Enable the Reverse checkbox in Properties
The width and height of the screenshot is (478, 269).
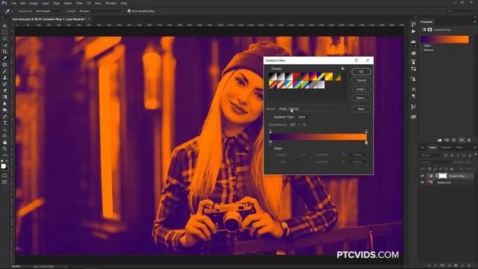point(422,50)
